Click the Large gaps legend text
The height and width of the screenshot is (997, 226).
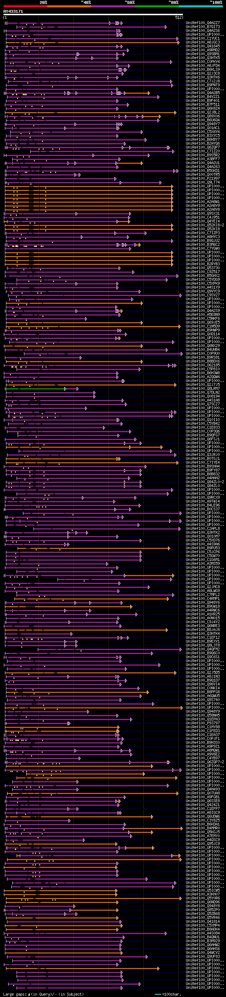(x=15, y=994)
